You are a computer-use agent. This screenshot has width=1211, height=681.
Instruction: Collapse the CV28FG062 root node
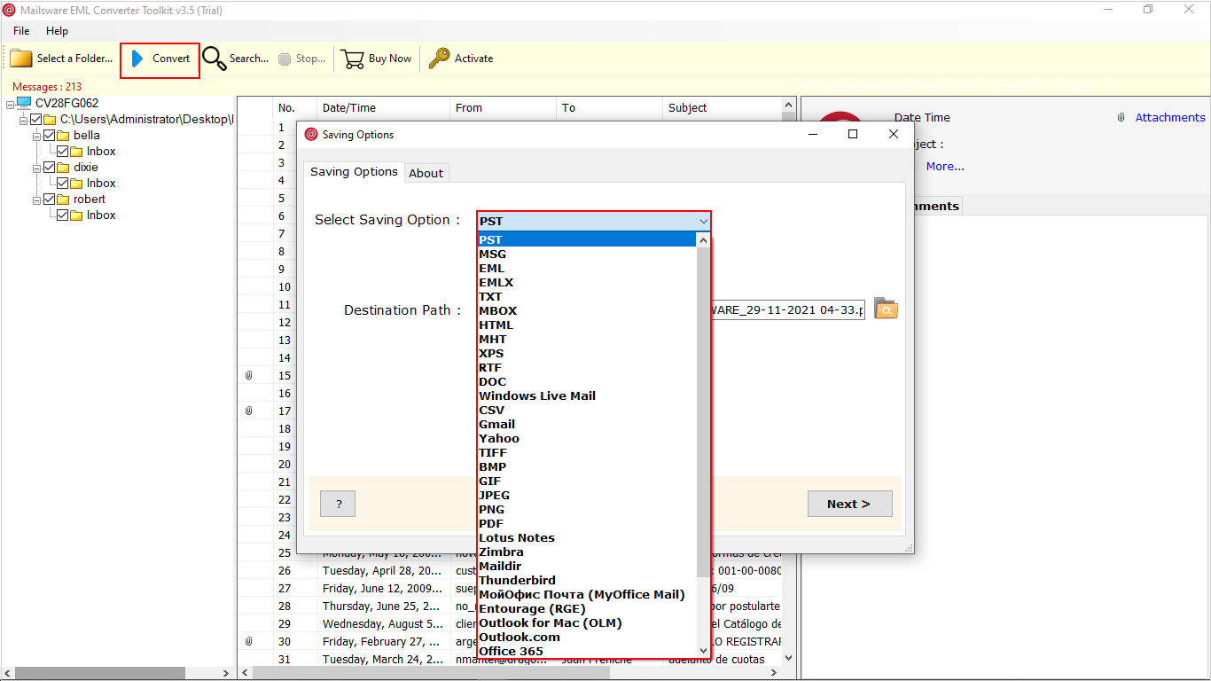click(x=10, y=103)
